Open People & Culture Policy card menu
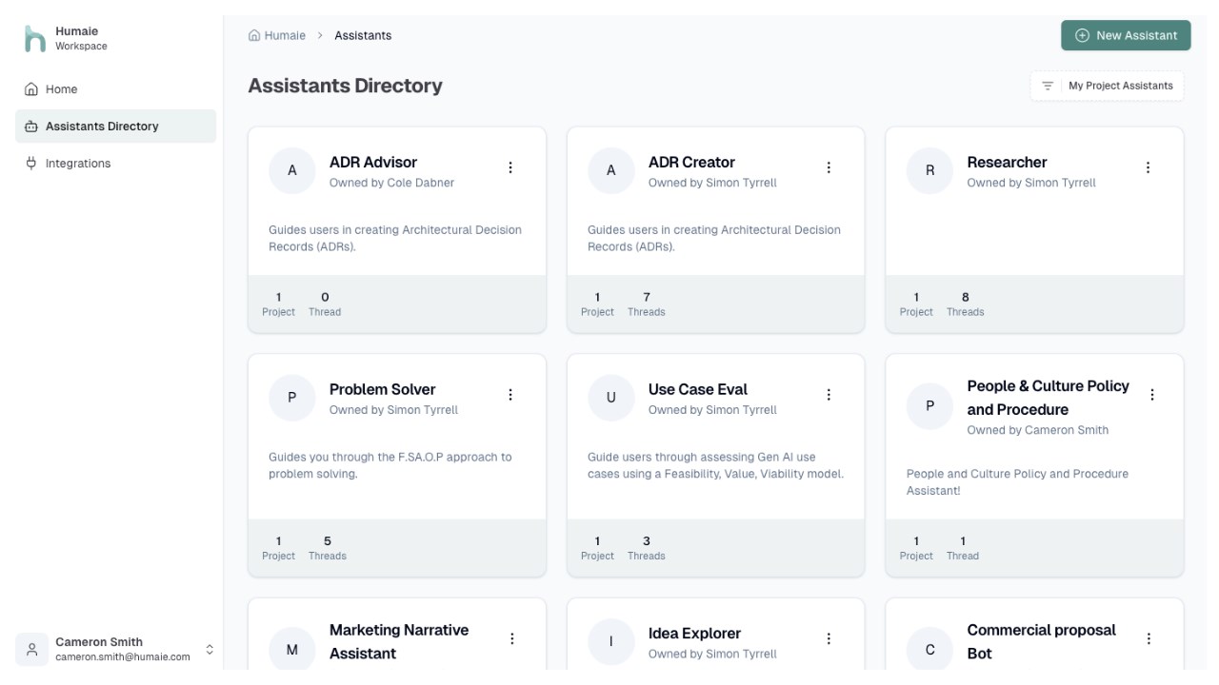Image resolution: width=1219 pixels, height=685 pixels. pyautogui.click(x=1152, y=395)
